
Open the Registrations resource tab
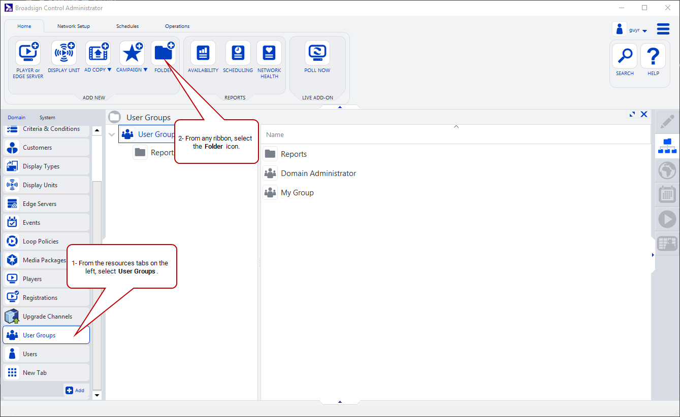[x=46, y=298]
